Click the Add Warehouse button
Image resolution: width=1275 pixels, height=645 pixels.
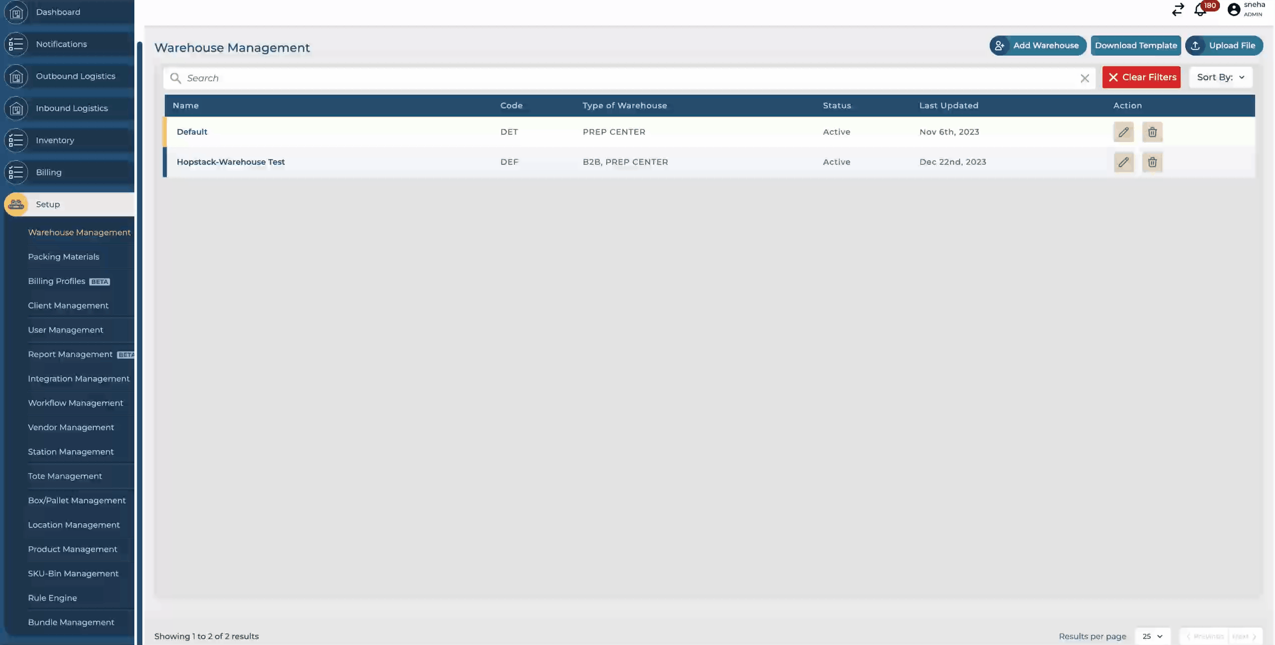tap(1037, 46)
